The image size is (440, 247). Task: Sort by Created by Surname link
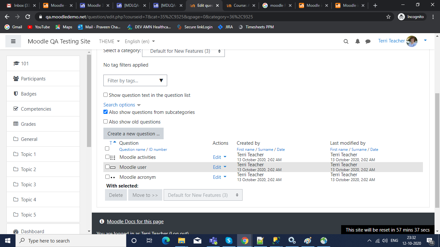coord(265,150)
